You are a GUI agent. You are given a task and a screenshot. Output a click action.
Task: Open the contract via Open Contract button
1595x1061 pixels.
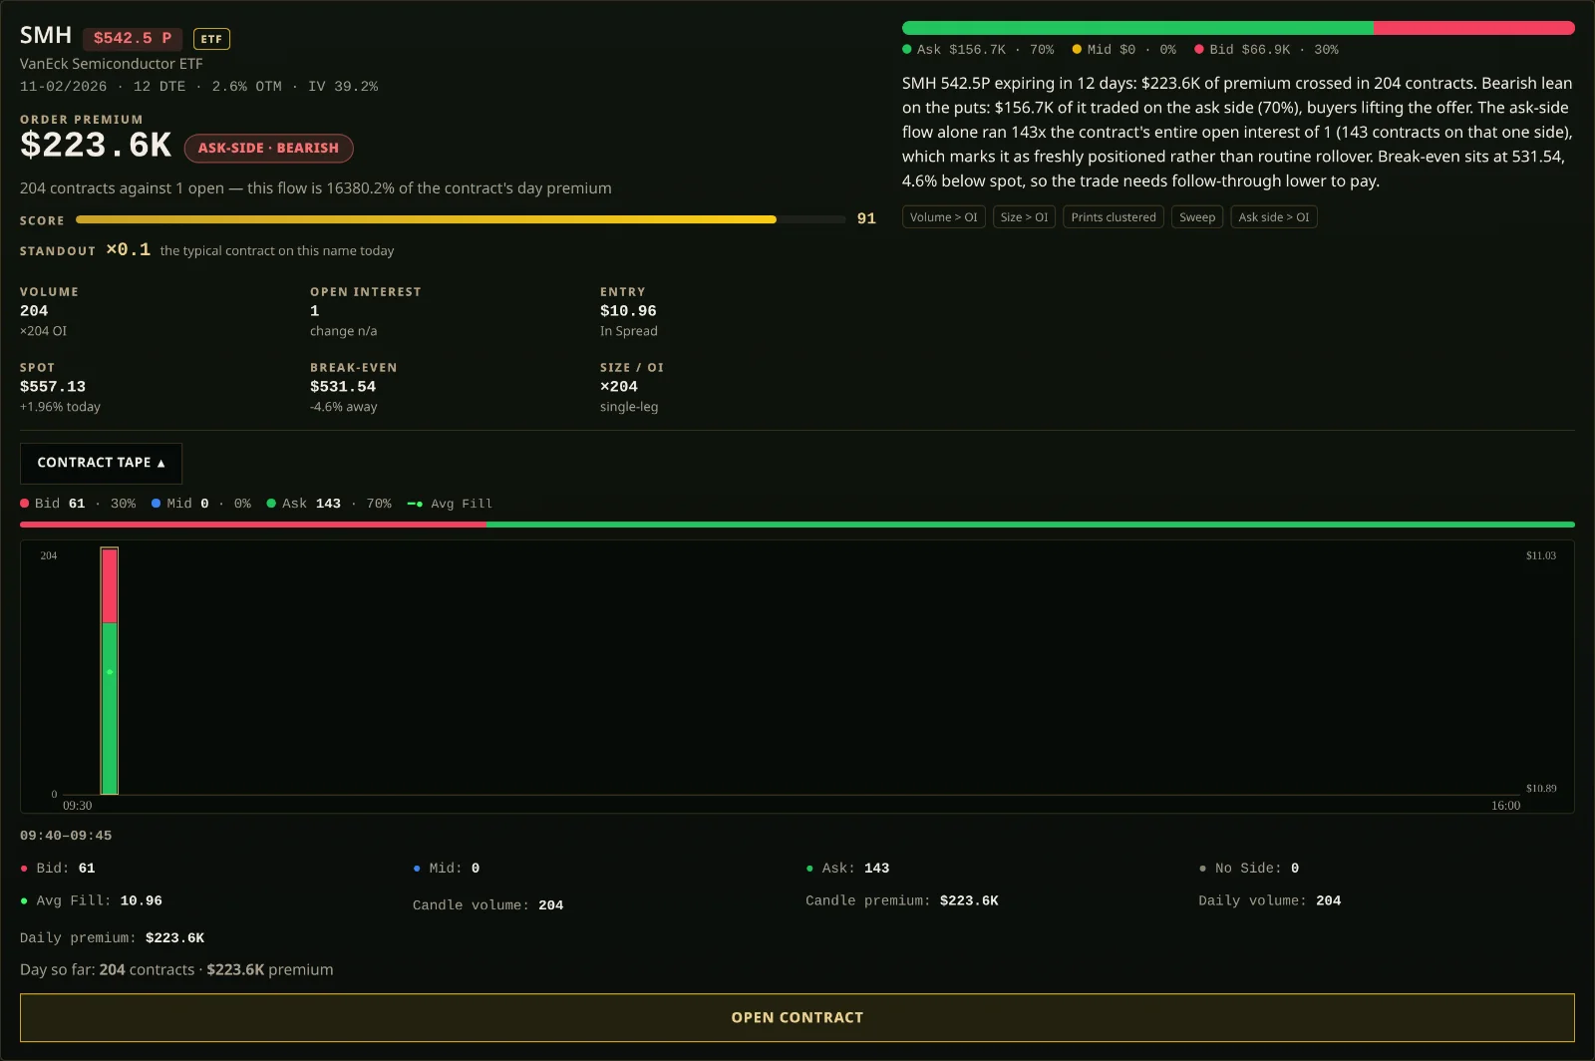coord(797,1017)
